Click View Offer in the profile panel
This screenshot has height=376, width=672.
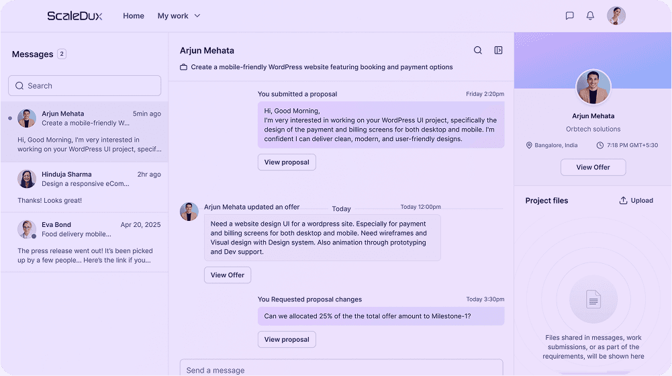593,167
